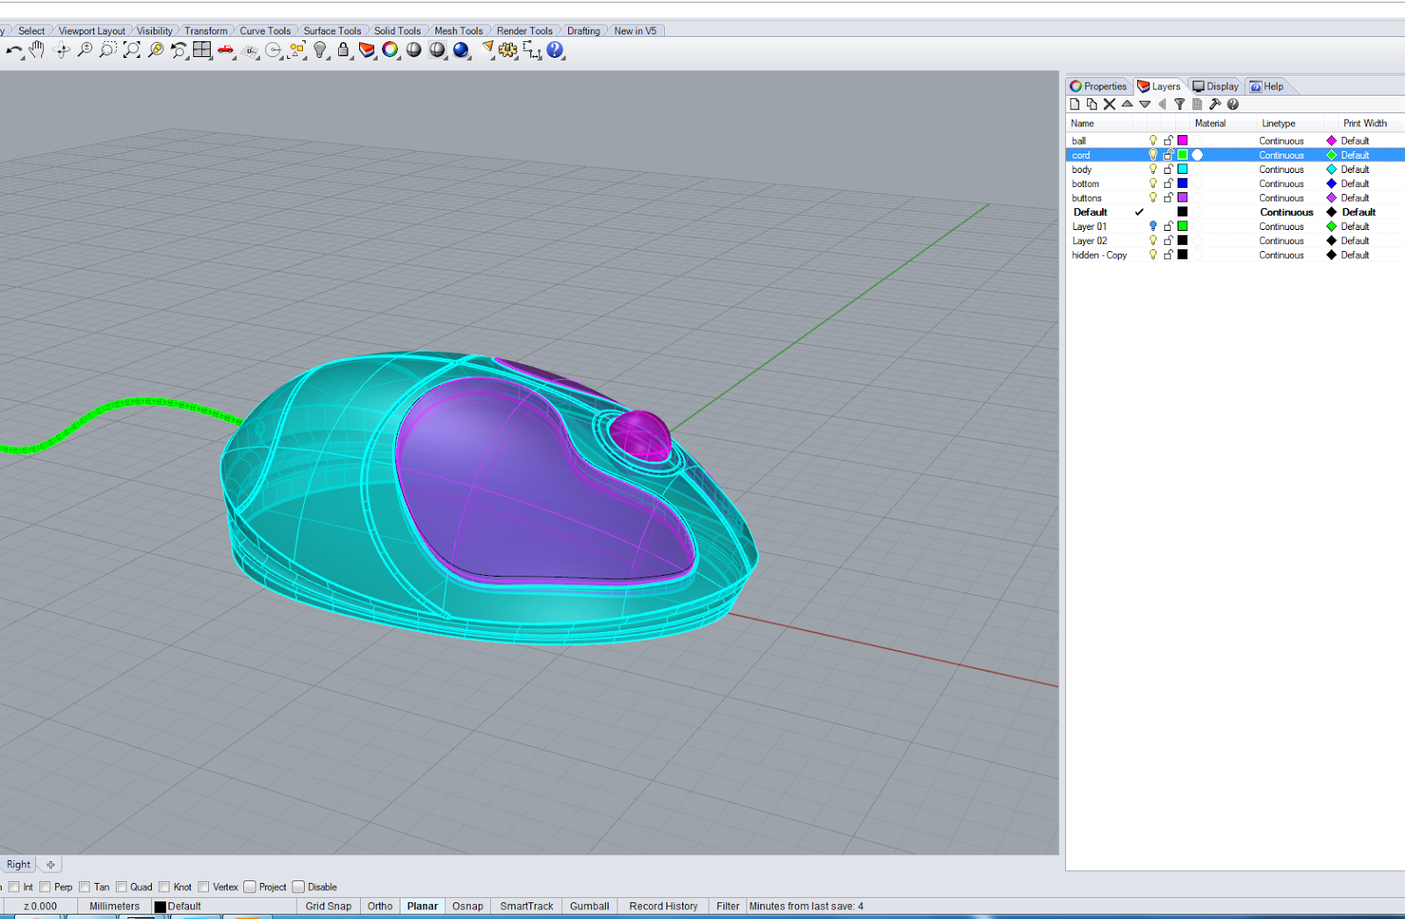Click SmartTrack in the status bar

point(525,906)
